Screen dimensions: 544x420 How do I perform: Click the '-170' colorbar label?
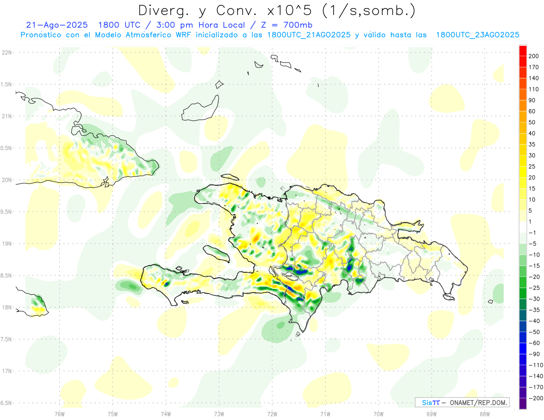535,387
